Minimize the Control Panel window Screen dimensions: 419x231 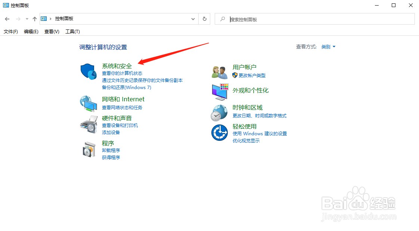pos(377,5)
